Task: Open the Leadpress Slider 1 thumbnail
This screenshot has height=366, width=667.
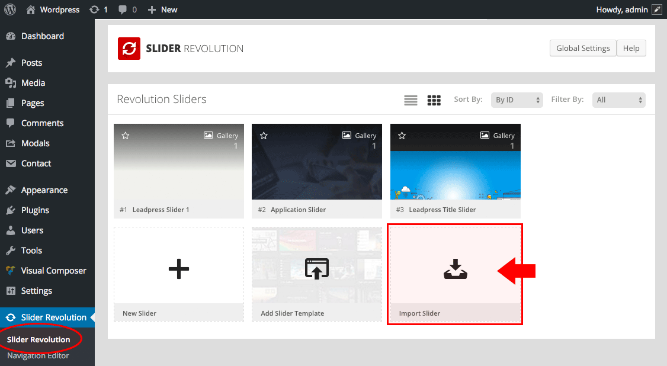Action: 179,162
